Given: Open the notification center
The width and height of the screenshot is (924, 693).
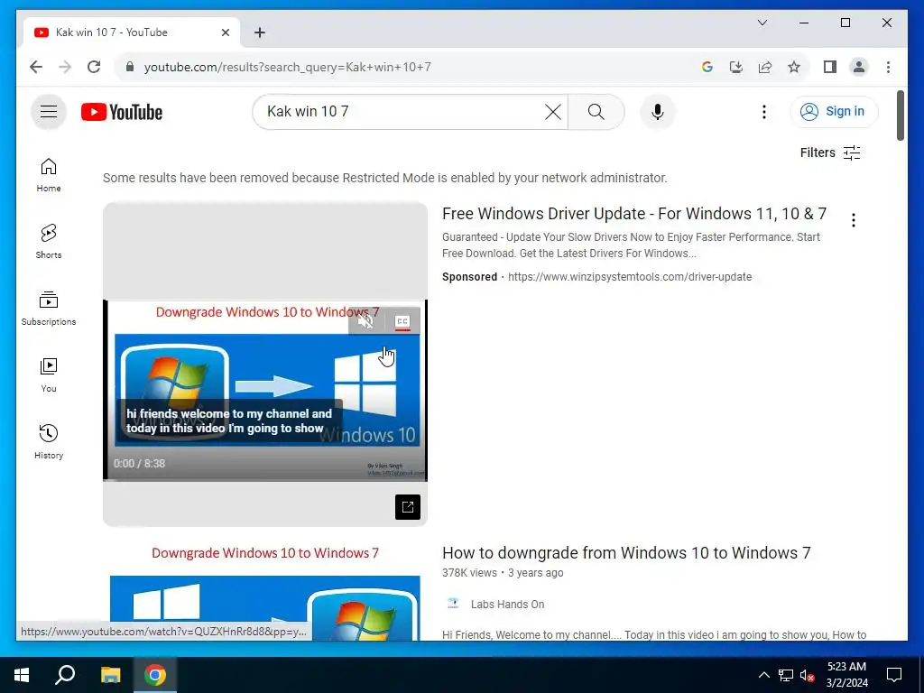Looking at the screenshot, I should click(894, 675).
